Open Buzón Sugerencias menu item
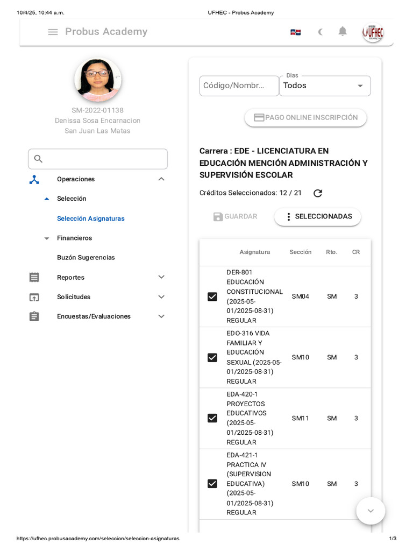Viewport: 413px width, 551px height. coord(86,258)
